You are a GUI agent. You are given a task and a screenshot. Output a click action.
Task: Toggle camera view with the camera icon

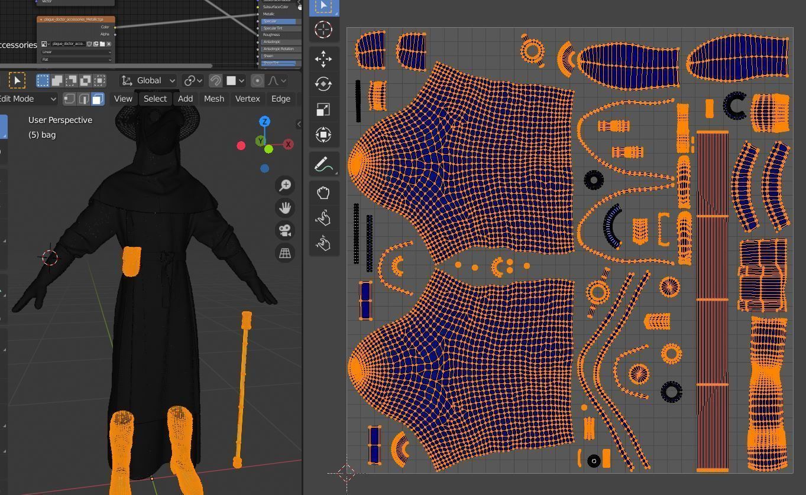coord(285,230)
